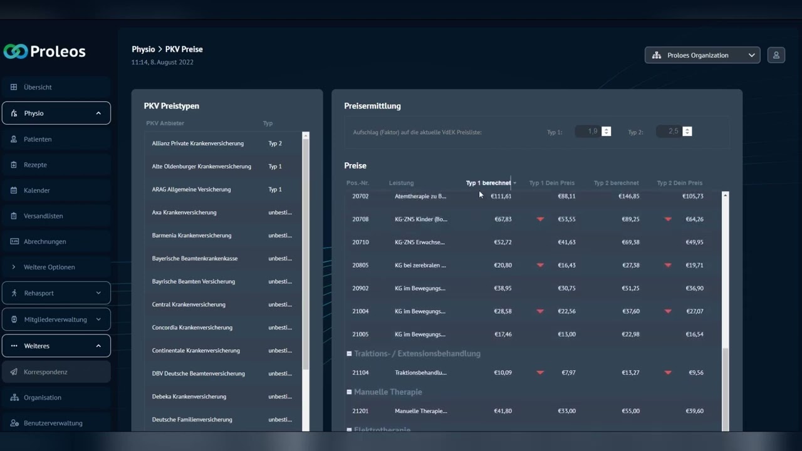This screenshot has height=451, width=802.
Task: Click the Übersicht grid icon
Action: 14,87
